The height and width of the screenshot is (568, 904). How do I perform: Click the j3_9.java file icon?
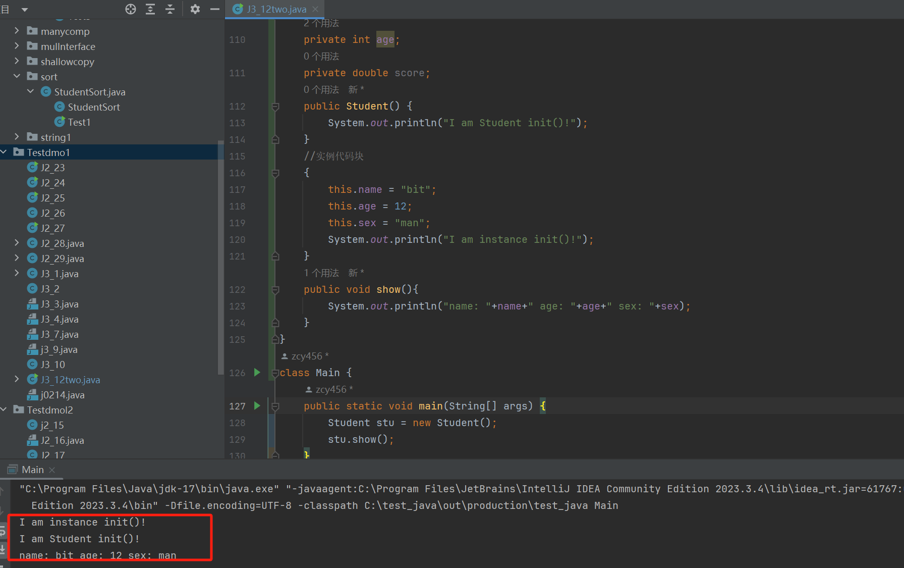click(32, 349)
